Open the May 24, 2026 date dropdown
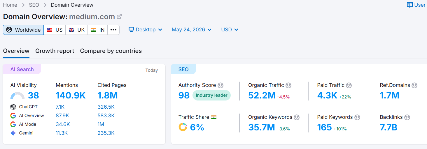 192,30
